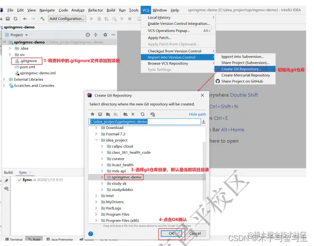This screenshot has height=246, width=314.
Task: Select springmvc-demo folder in dialog tree
Action: (x=126, y=177)
